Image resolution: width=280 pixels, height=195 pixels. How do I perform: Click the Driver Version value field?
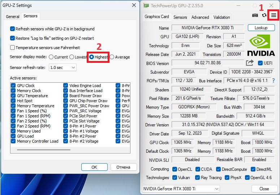[x=223, y=124]
